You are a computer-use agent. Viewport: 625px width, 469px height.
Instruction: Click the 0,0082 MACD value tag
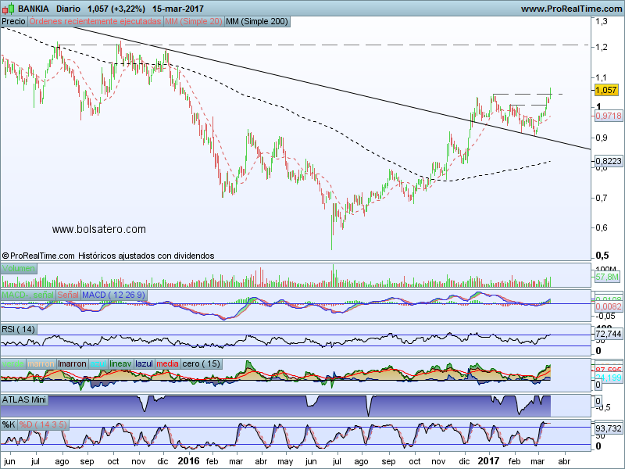pyautogui.click(x=607, y=307)
